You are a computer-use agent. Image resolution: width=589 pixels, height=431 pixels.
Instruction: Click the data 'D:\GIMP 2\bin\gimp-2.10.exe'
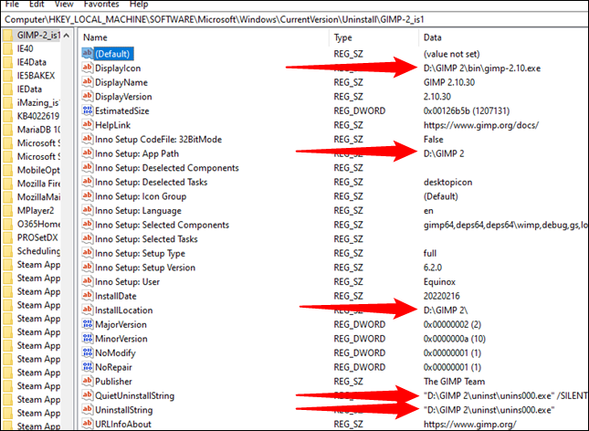[482, 68]
